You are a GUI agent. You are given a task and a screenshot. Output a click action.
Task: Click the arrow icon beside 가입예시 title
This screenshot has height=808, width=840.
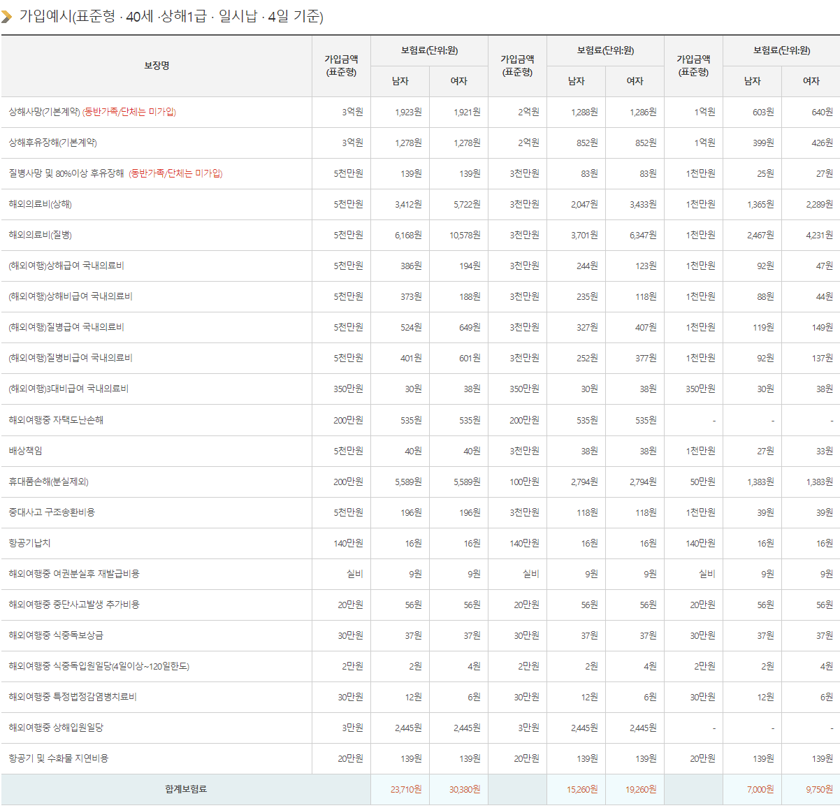click(x=7, y=17)
